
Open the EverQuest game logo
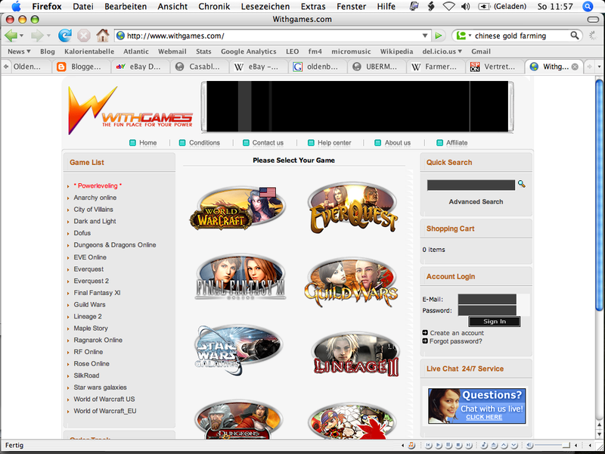(x=353, y=207)
